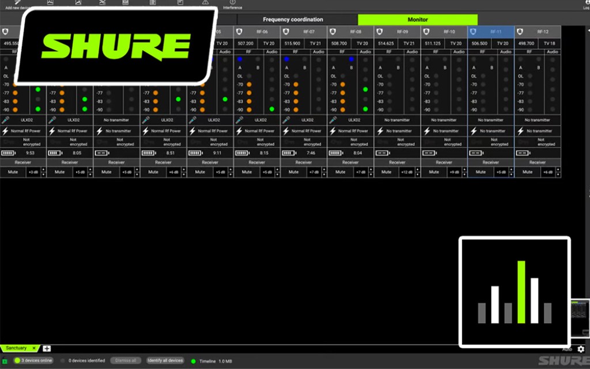The image size is (590, 369).
Task: Mute the channel with +6 dB and 8:51 battery
Action: click(x=153, y=172)
